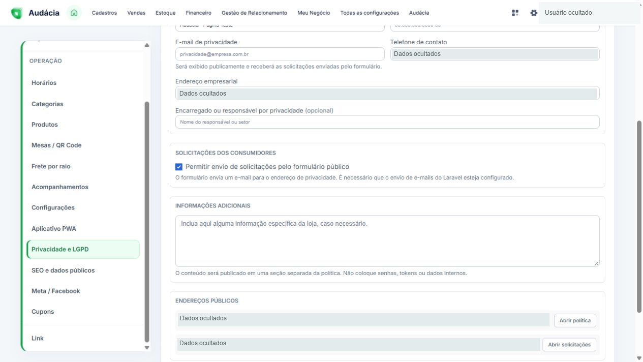Open the settings gear icon

(534, 13)
